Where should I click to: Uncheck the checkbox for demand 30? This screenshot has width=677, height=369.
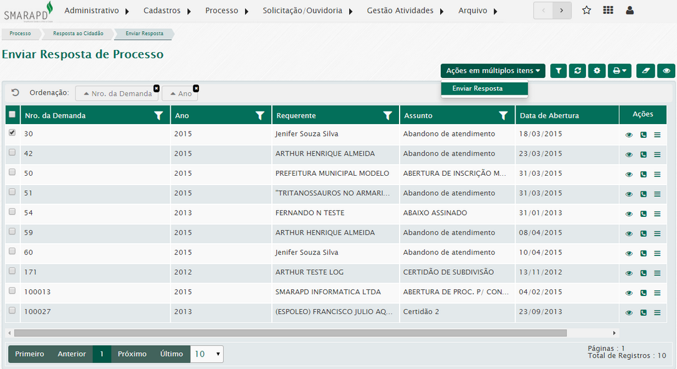[x=12, y=133]
